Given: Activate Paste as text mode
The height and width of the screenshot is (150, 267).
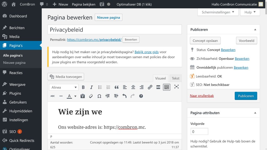Looking at the screenshot, I should (83, 96).
